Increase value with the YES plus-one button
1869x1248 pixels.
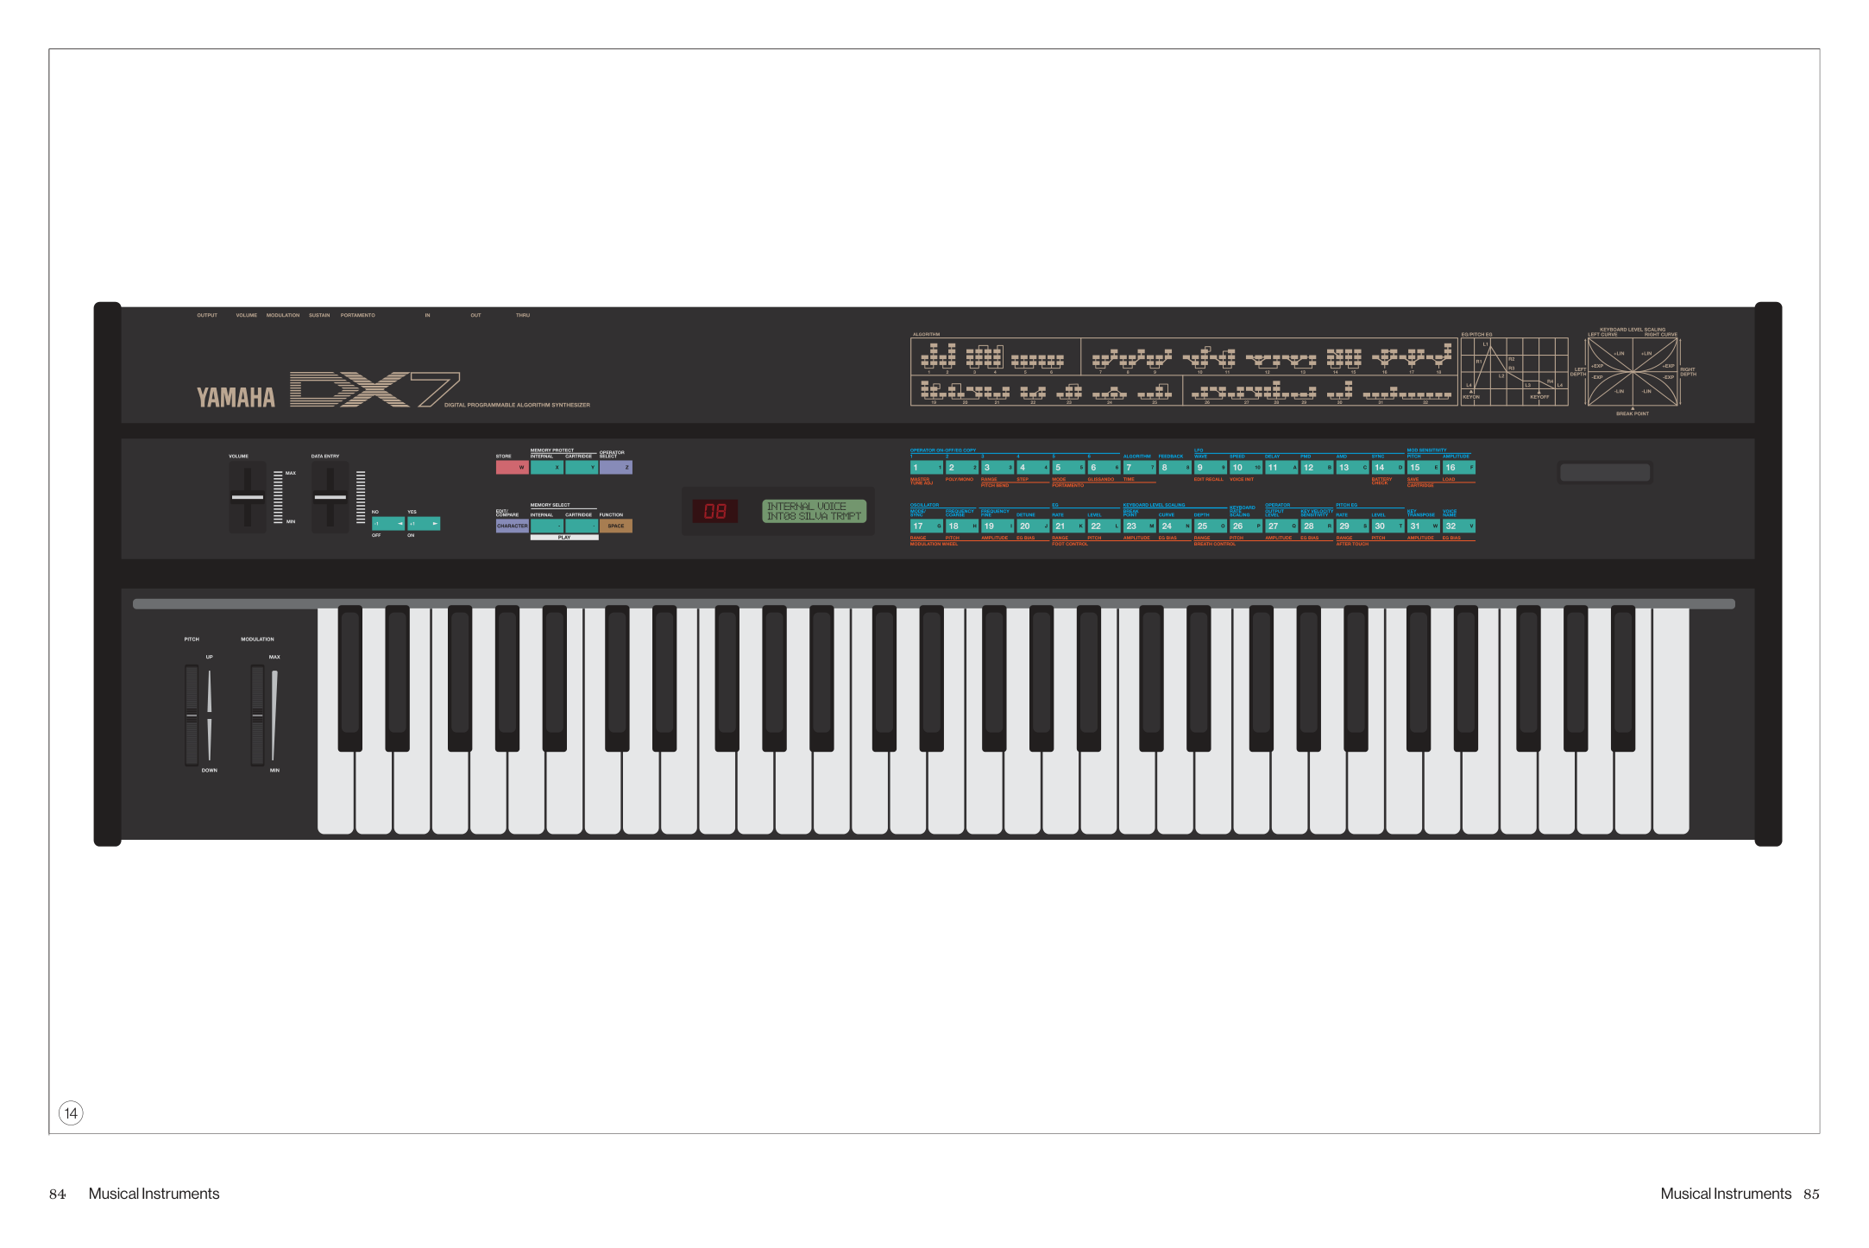click(x=424, y=524)
